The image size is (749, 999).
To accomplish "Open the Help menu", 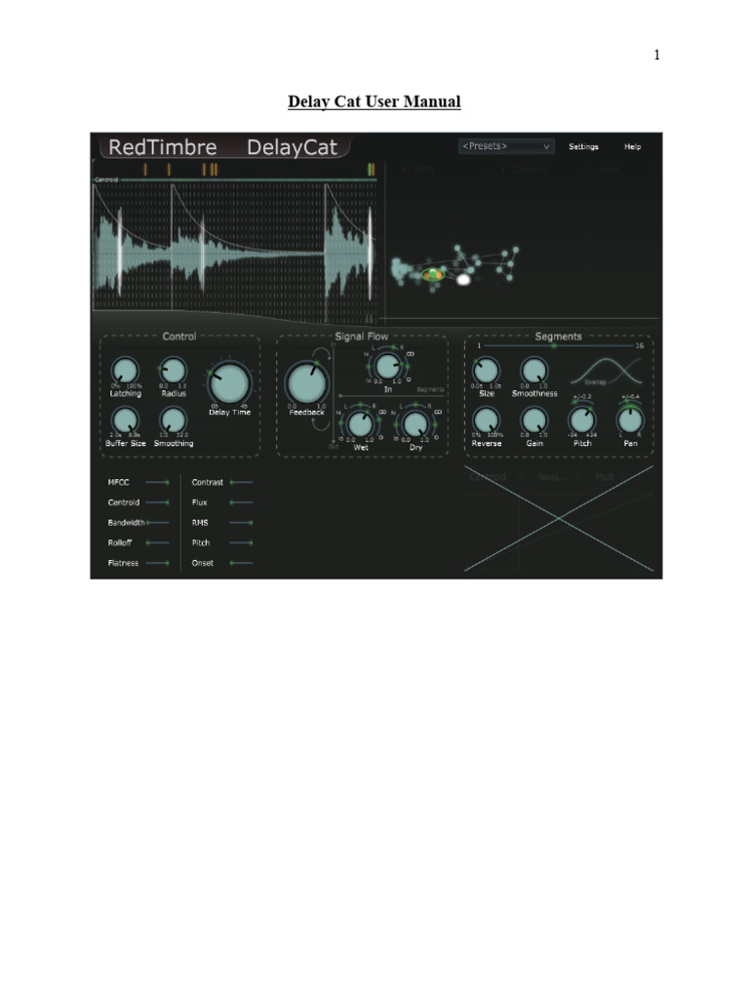I will pyautogui.click(x=632, y=146).
